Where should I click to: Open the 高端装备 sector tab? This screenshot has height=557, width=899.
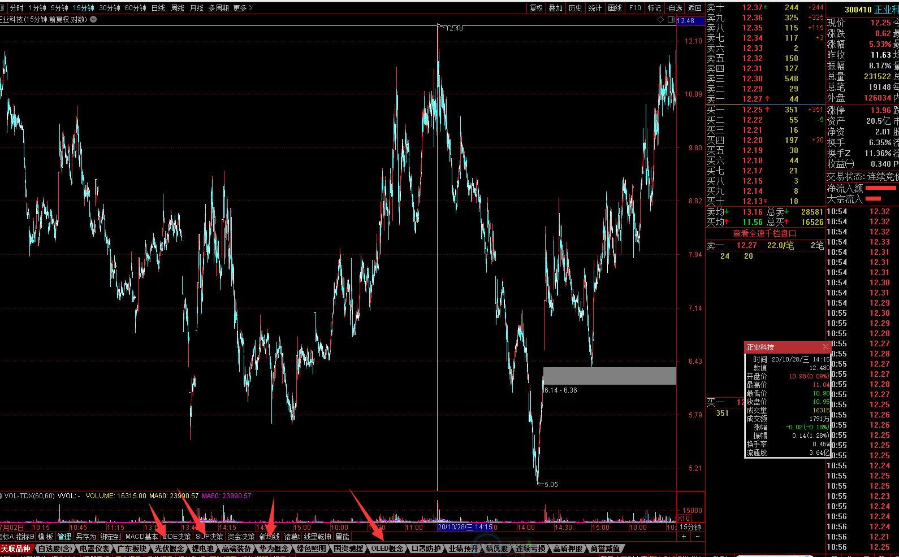tap(236, 549)
